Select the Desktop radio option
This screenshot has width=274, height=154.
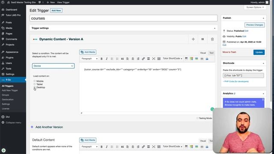(35, 87)
